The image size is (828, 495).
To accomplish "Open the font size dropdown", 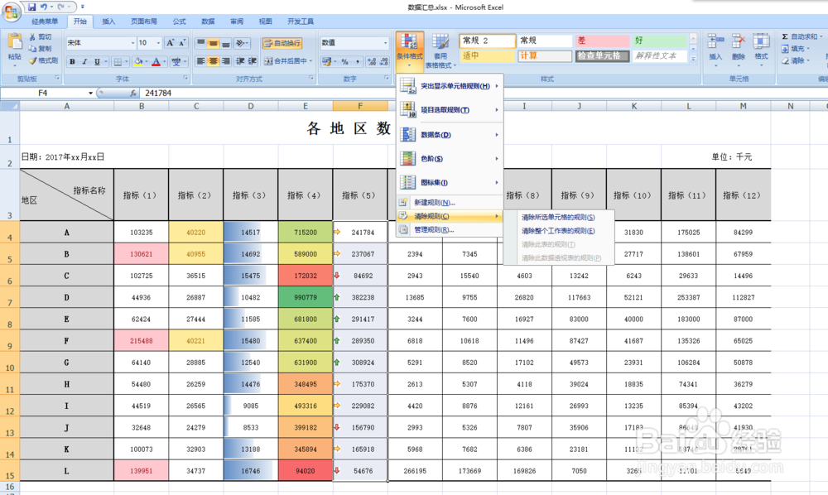I will pyautogui.click(x=158, y=43).
